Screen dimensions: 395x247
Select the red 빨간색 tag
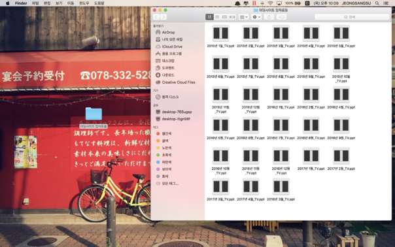coord(164,133)
